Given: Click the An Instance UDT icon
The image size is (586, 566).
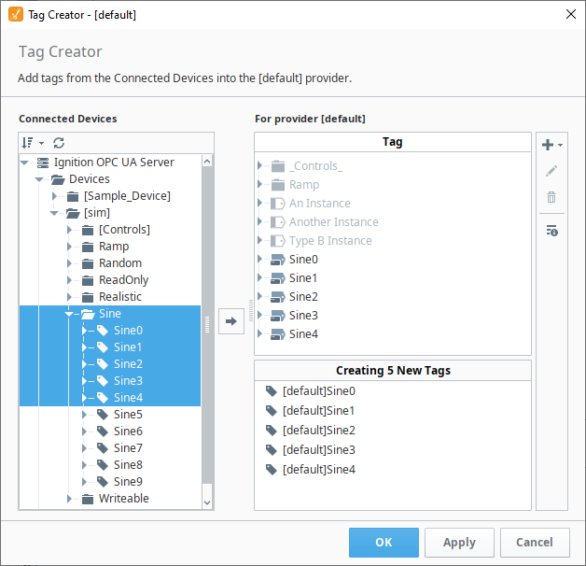Looking at the screenshot, I should point(278,203).
